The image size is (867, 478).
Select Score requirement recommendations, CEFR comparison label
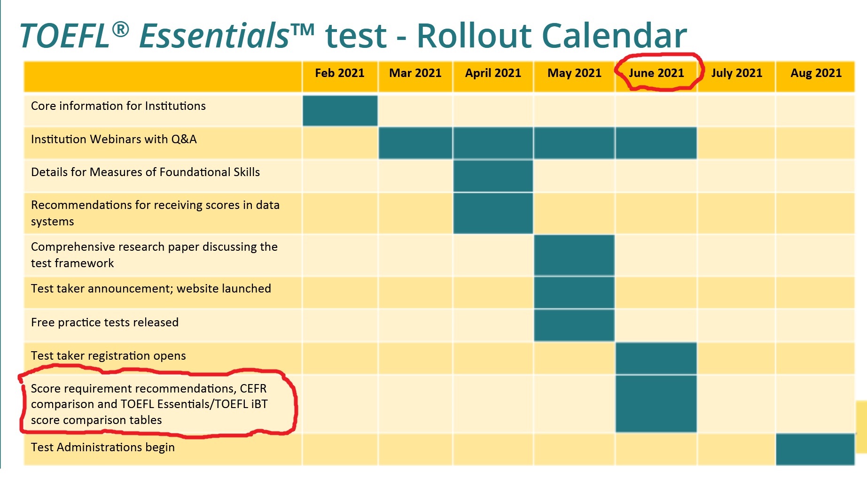(x=149, y=404)
